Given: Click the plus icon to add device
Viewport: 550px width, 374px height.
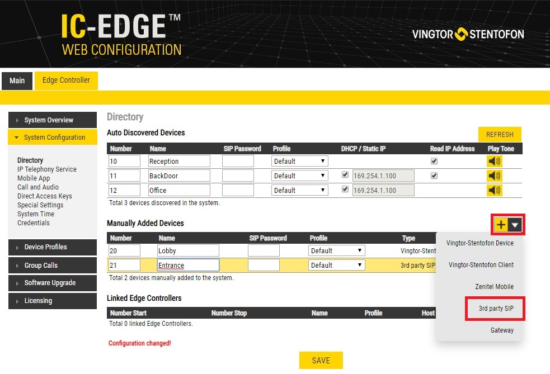Looking at the screenshot, I should [x=501, y=225].
